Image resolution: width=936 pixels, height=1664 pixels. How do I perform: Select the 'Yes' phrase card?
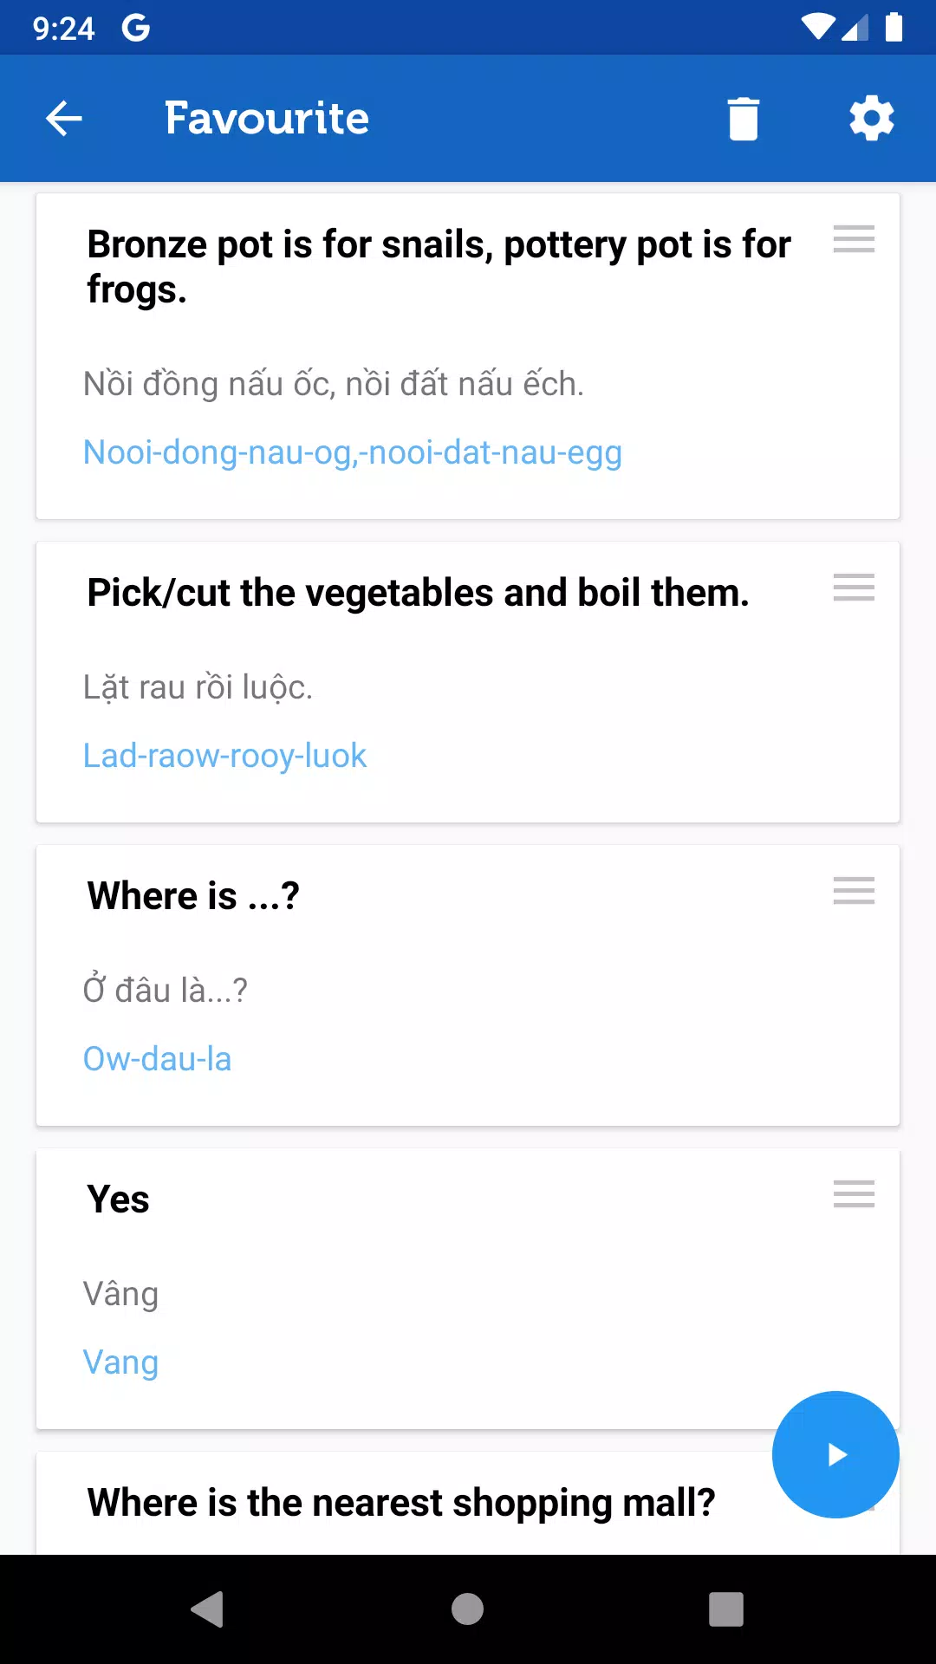(468, 1290)
